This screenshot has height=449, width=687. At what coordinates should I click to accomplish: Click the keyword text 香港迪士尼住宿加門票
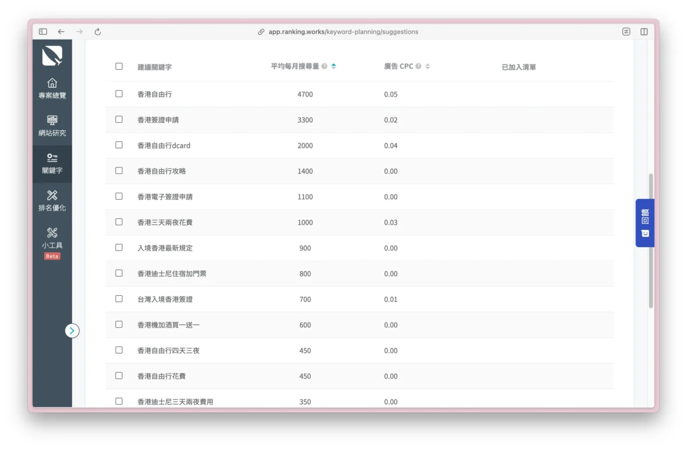[x=172, y=274]
